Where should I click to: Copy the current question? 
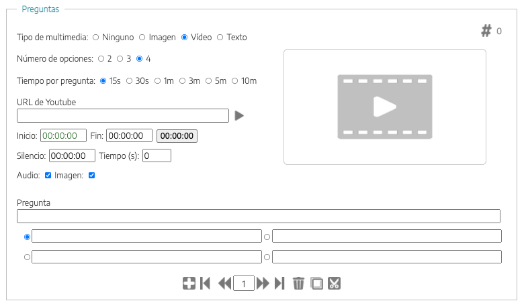[316, 284]
